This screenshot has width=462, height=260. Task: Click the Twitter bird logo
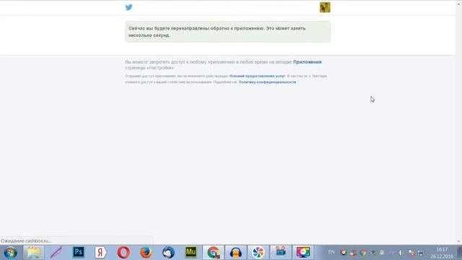tap(128, 7)
